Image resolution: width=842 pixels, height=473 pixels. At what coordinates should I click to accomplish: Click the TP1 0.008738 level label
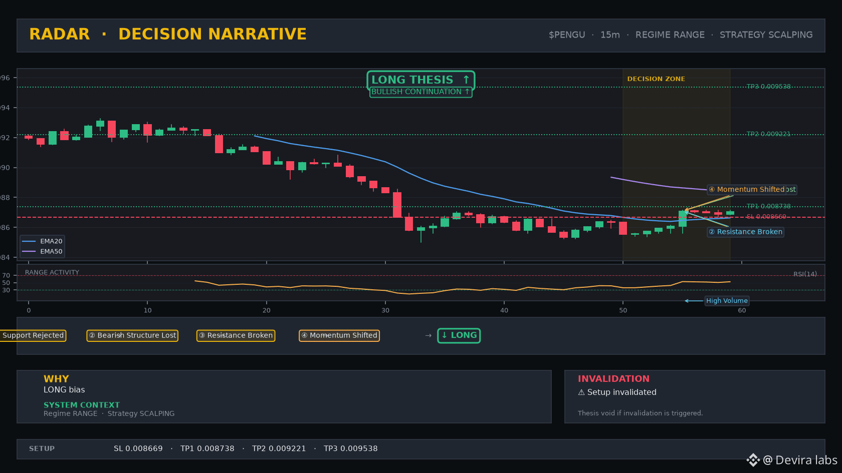click(768, 206)
